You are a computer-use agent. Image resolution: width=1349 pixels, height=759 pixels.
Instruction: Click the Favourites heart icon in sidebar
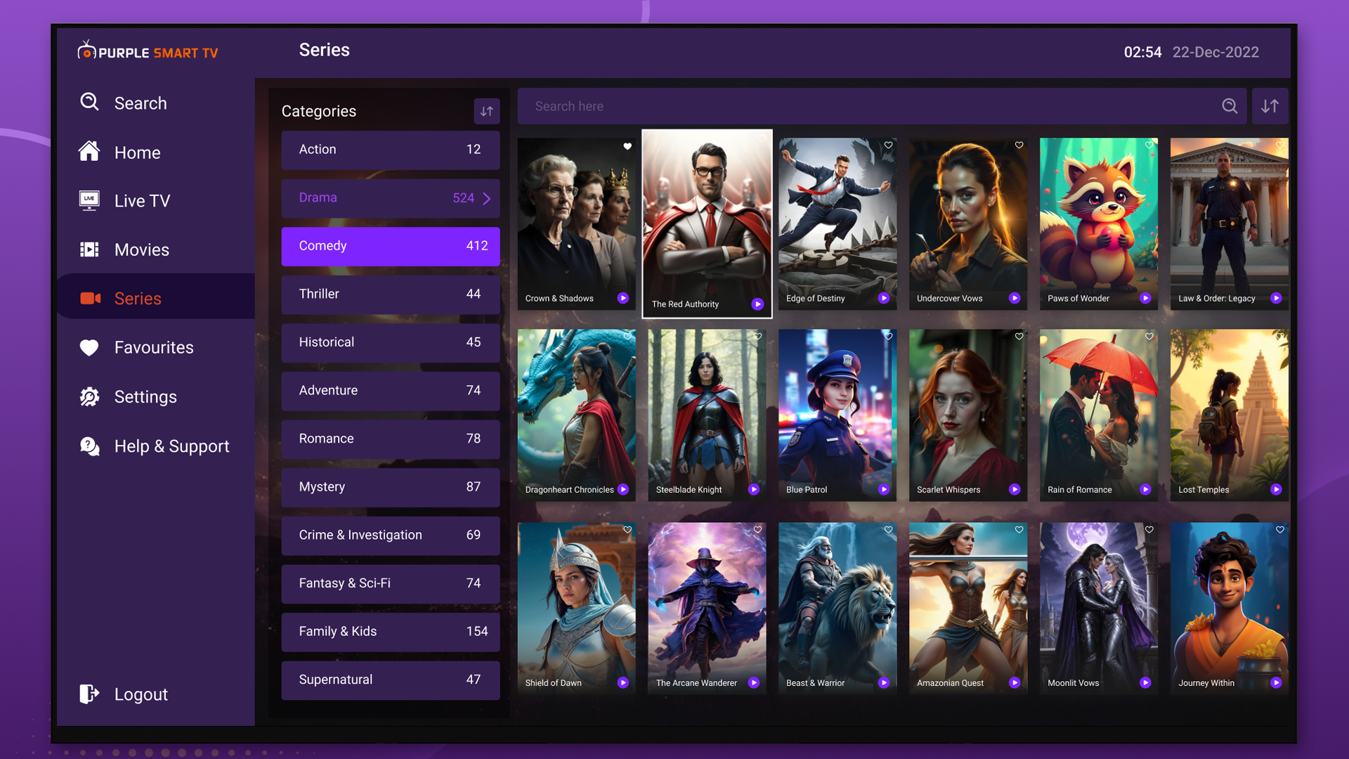coord(89,347)
